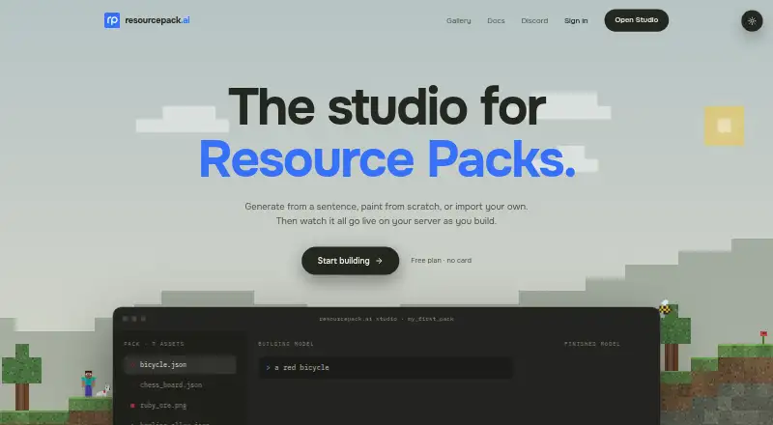Click the red ruby_ore.png file icon

click(132, 406)
